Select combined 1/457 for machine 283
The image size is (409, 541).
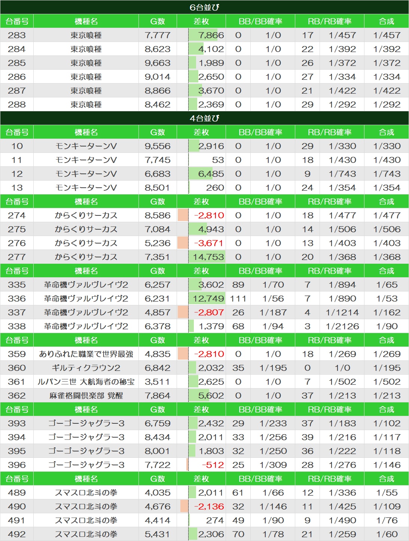click(387, 35)
